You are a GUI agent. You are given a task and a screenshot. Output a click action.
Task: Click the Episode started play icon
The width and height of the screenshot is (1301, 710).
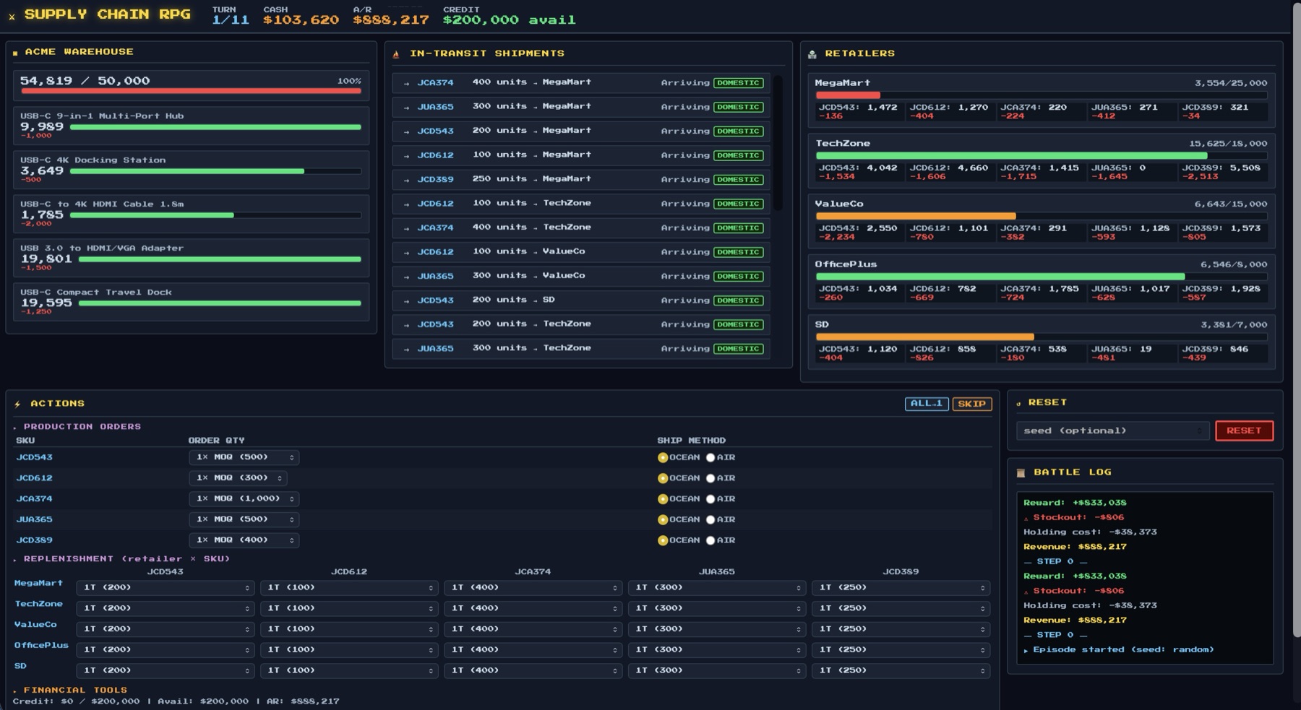(x=1026, y=650)
